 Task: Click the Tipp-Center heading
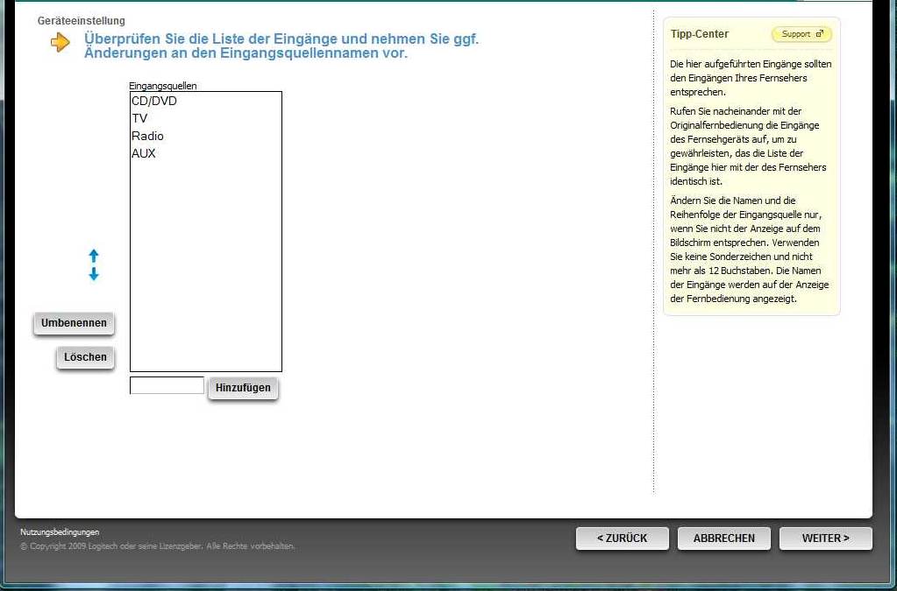[699, 34]
